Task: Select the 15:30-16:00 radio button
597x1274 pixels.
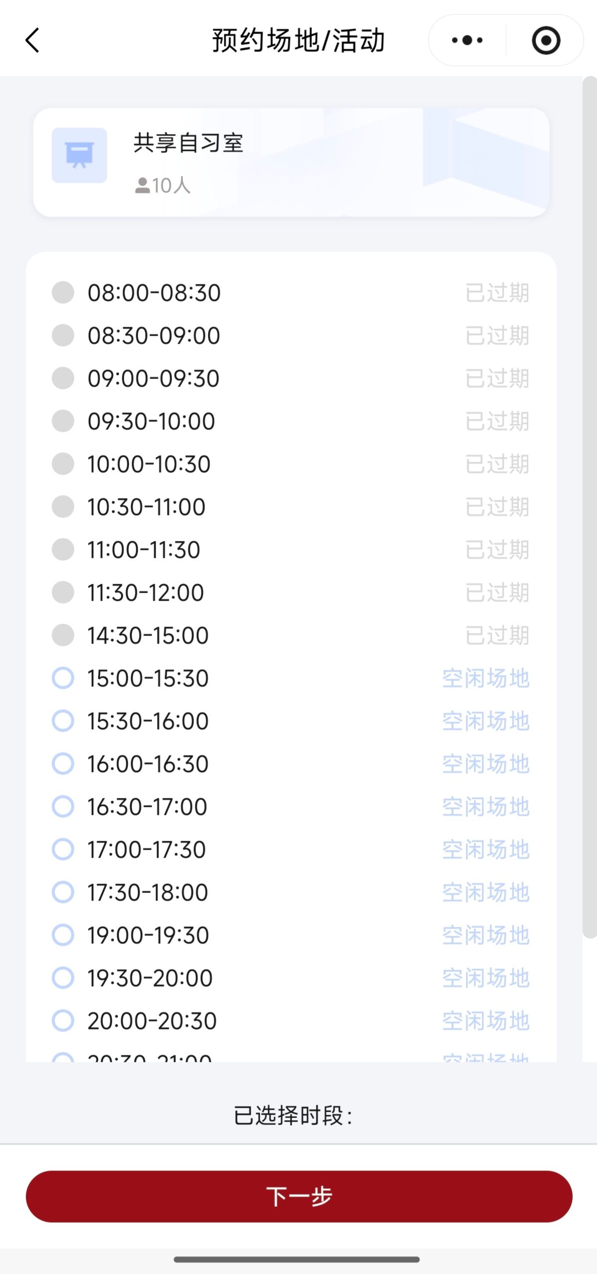Action: pos(63,721)
